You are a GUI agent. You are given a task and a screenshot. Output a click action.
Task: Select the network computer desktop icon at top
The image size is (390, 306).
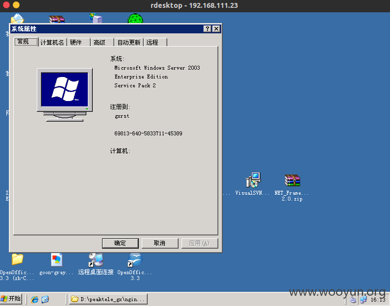(x=96, y=18)
